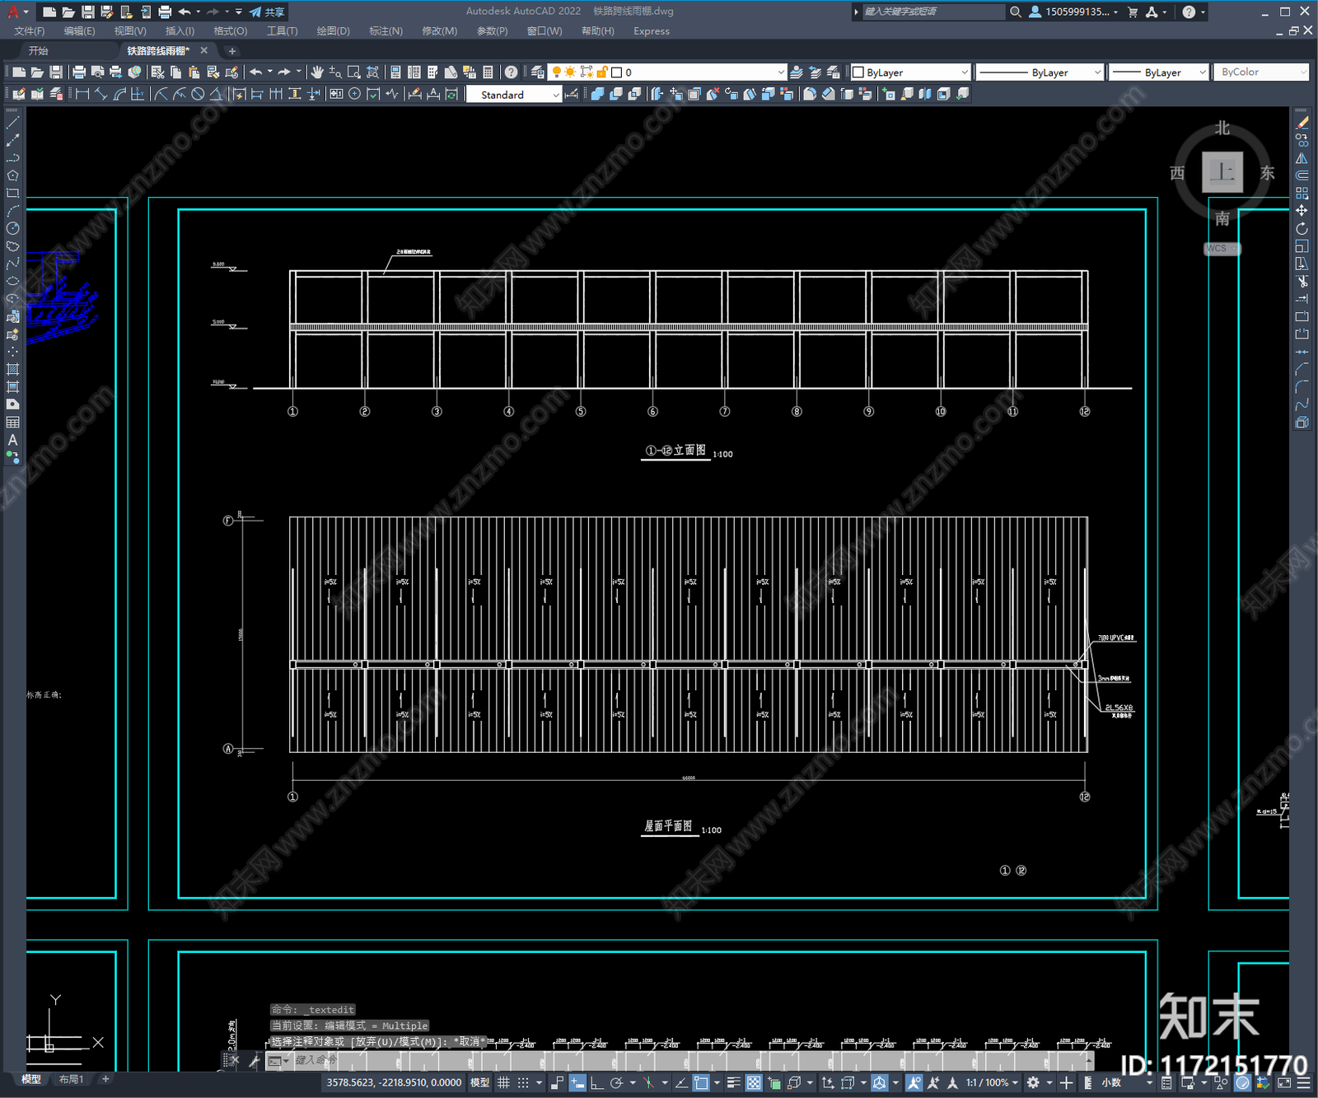
Task: Open the ByColor plot style dropdown
Action: pyautogui.click(x=1260, y=72)
